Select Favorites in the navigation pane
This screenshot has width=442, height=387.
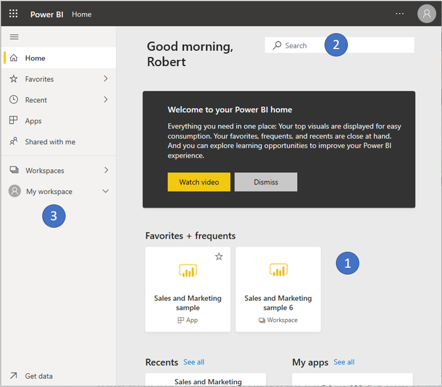click(59, 79)
